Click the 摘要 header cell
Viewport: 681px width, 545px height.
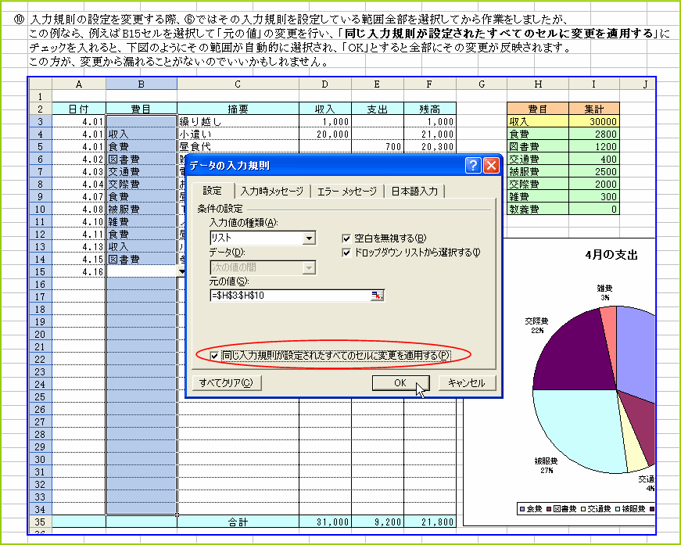(x=238, y=109)
